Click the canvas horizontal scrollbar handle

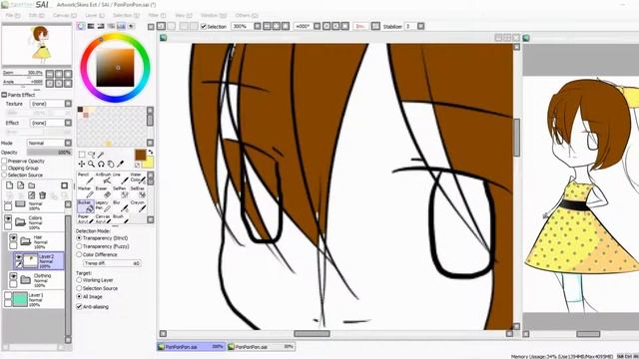pos(312,334)
